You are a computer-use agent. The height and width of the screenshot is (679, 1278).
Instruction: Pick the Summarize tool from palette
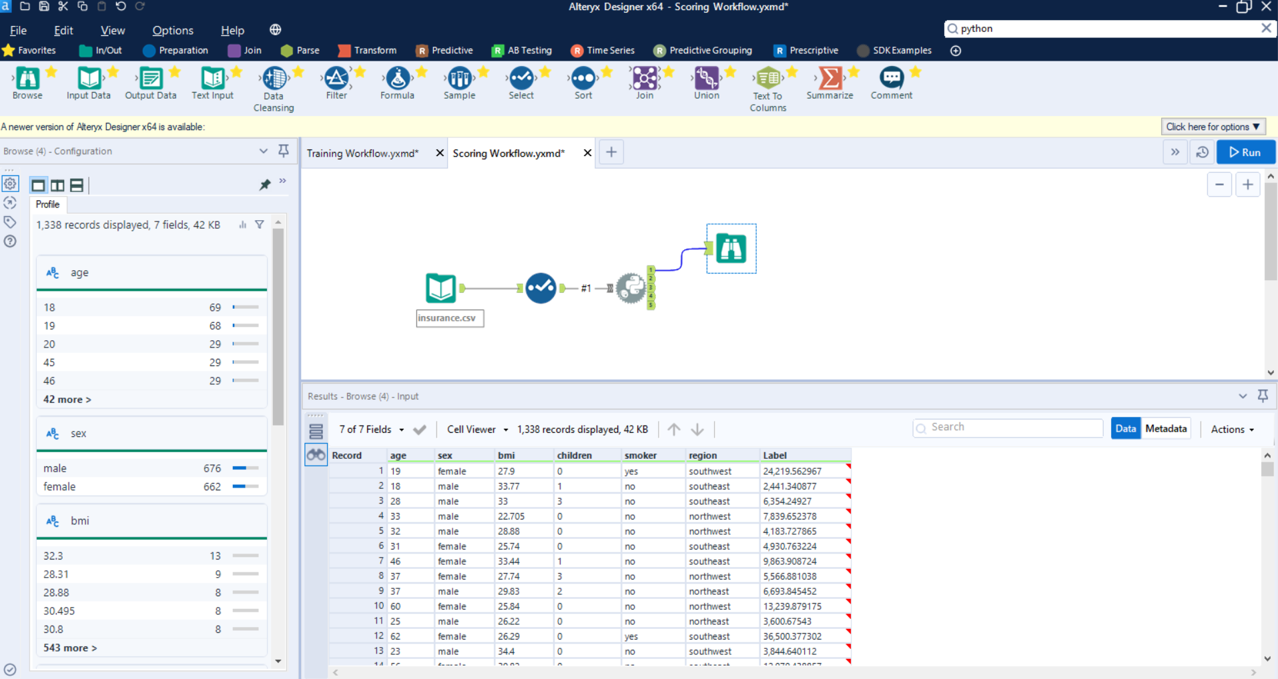point(830,79)
